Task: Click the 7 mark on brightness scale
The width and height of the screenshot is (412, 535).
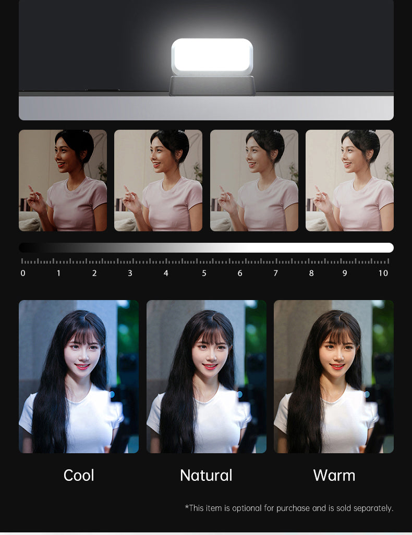Action: tap(275, 273)
